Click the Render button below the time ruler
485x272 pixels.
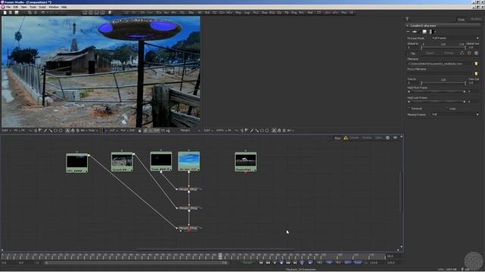(248, 263)
